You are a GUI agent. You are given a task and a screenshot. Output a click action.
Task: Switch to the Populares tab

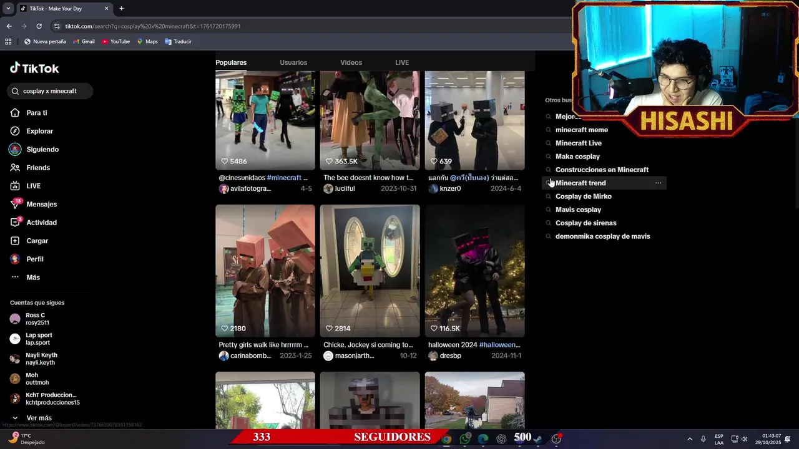[231, 62]
